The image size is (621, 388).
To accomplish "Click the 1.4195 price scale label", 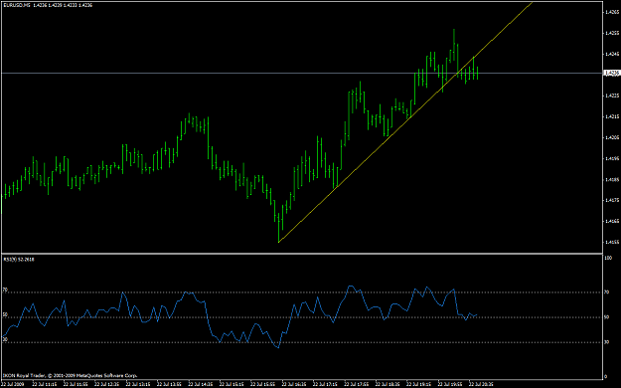I will coord(612,158).
